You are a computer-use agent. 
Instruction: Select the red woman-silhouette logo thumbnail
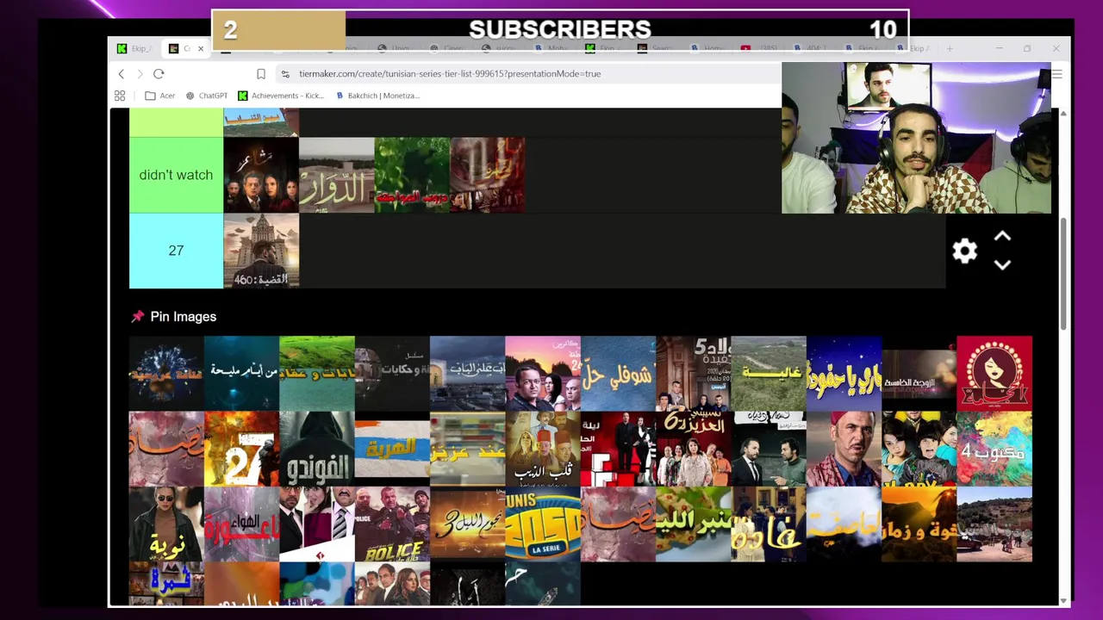click(x=994, y=374)
